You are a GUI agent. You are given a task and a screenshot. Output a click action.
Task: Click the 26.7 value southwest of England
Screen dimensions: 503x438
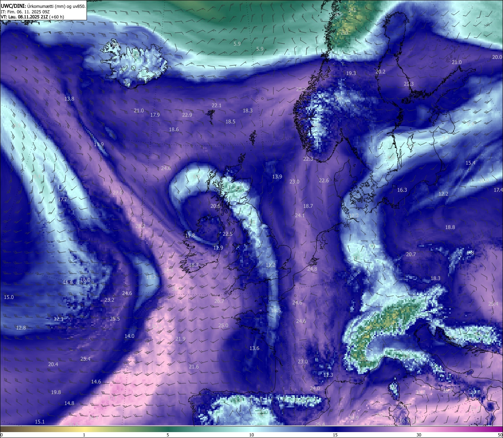[x=219, y=301]
